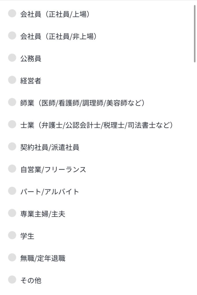Screen dimensions: 197x295
Task: Pick the 経営者 radio option
Action: point(12,80)
